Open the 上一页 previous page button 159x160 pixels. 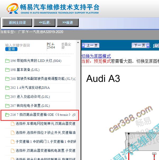91,45
